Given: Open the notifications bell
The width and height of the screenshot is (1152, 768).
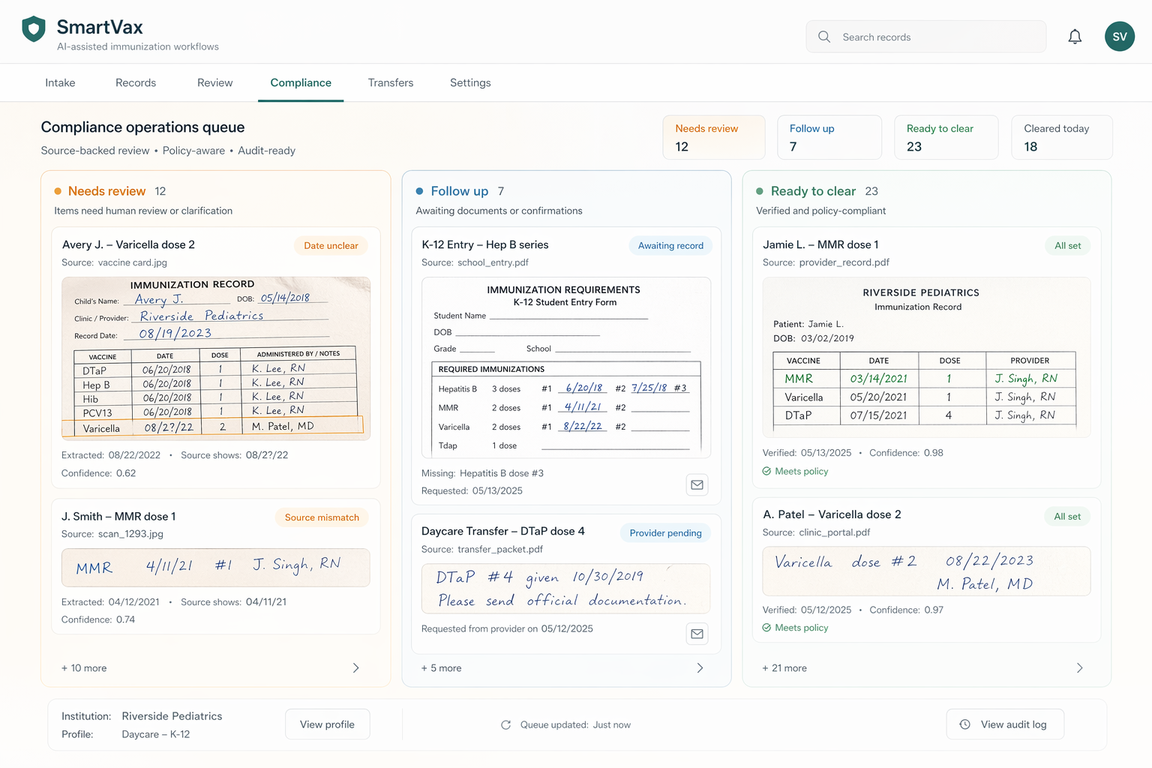Looking at the screenshot, I should click(x=1075, y=37).
